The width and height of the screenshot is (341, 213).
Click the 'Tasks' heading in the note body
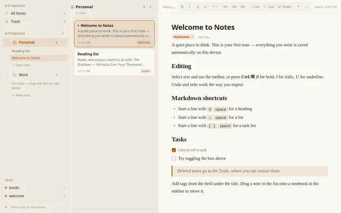click(179, 140)
